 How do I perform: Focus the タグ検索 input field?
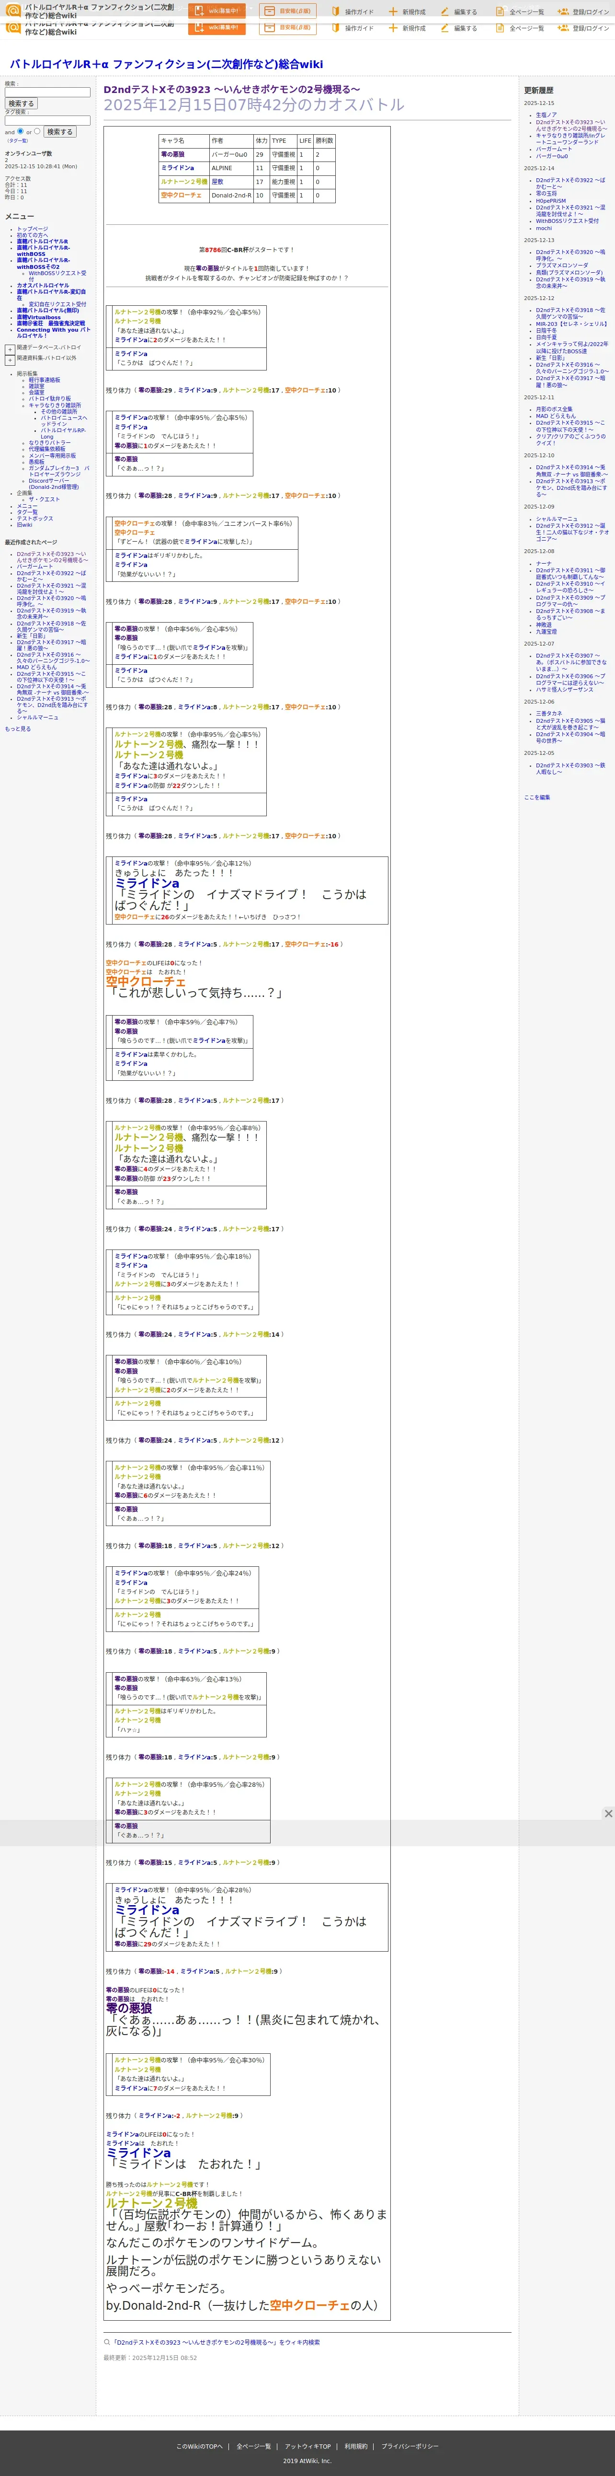(47, 120)
